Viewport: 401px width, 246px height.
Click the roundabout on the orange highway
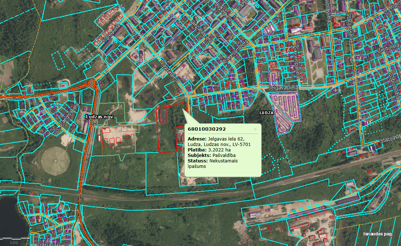click(x=91, y=82)
